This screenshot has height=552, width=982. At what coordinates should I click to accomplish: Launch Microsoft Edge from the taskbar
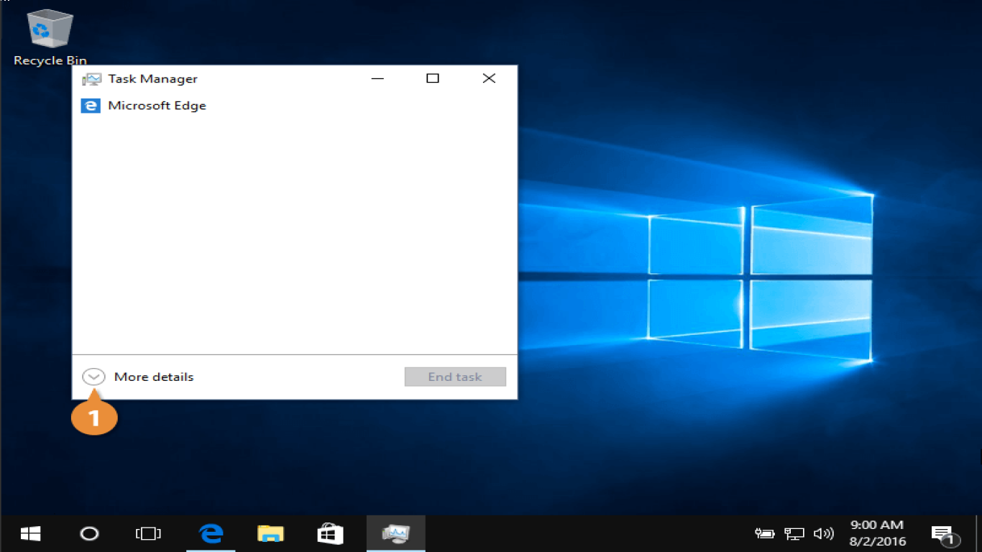point(211,533)
